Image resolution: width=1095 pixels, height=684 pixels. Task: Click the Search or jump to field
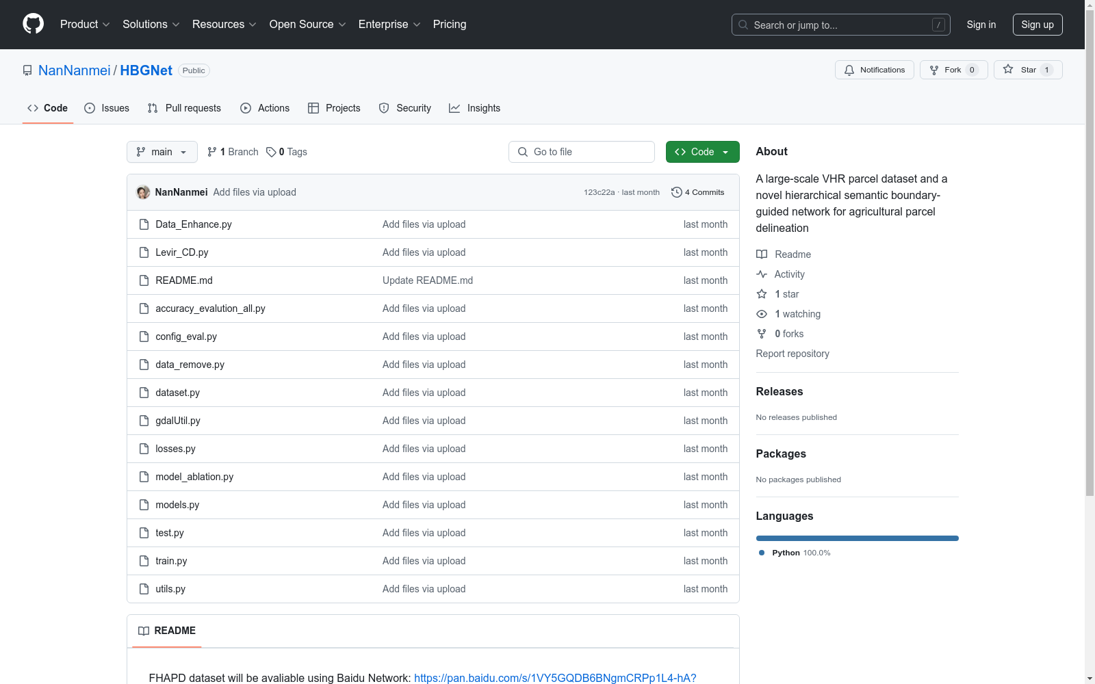coord(841,25)
